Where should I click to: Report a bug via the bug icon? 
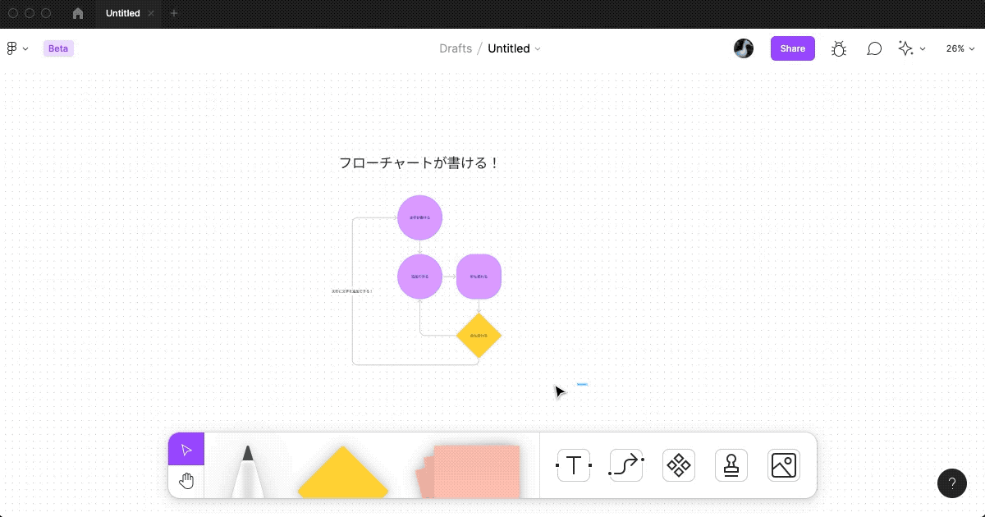[x=839, y=48]
